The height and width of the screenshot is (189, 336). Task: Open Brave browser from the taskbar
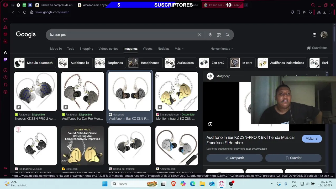click(173, 184)
